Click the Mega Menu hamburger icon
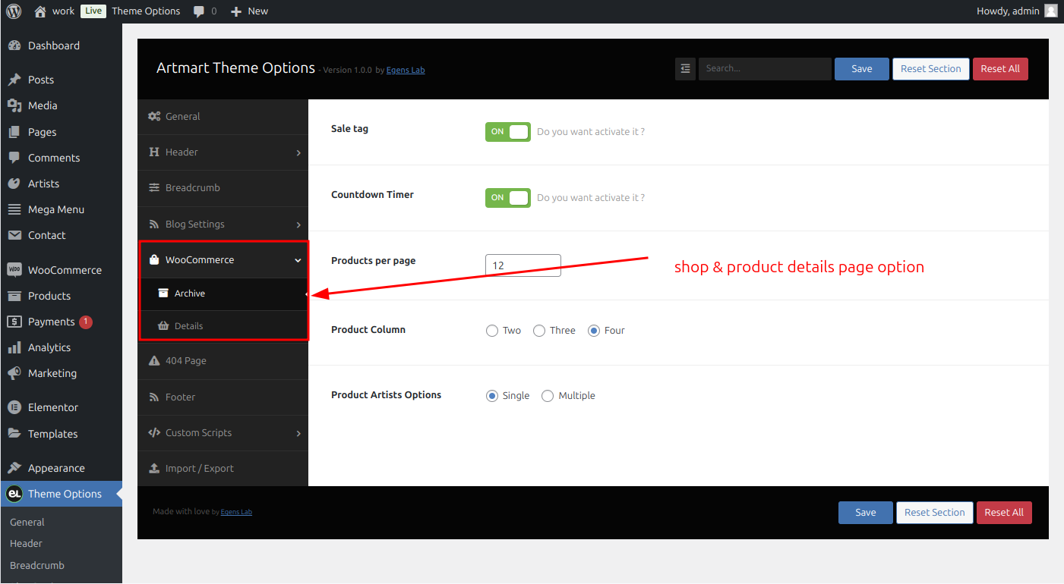The width and height of the screenshot is (1064, 584). click(x=14, y=209)
